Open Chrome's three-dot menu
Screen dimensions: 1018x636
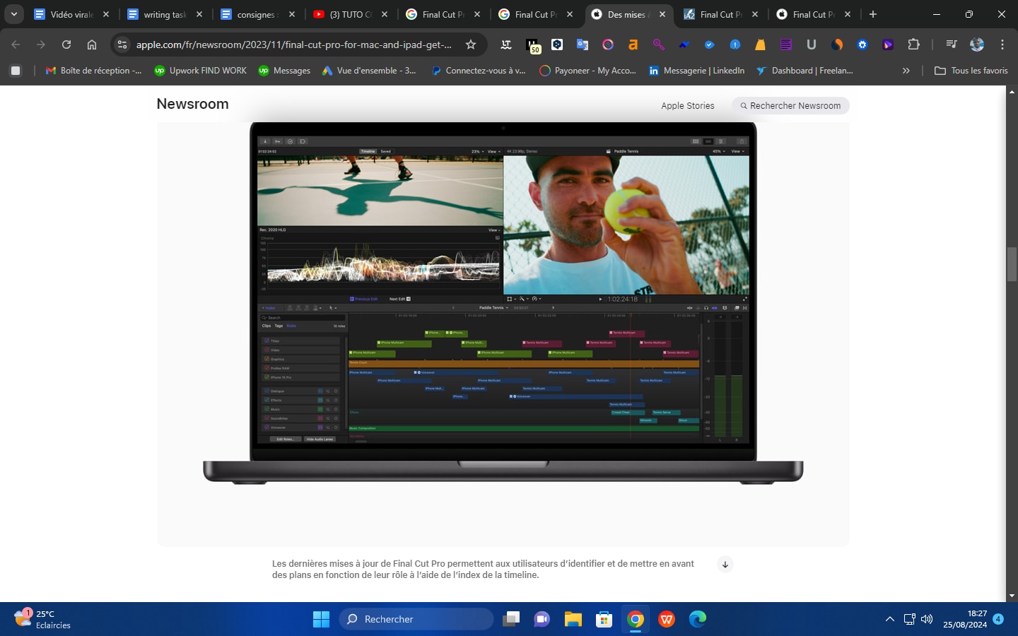click(1002, 45)
